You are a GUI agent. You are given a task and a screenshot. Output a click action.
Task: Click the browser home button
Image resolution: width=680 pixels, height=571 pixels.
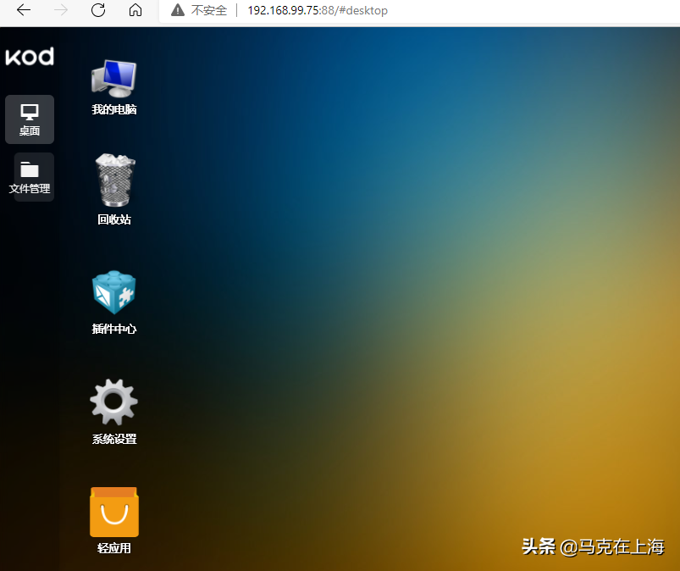[135, 10]
